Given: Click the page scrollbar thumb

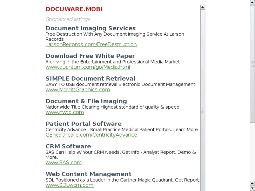Looking at the screenshot, I should click(x=253, y=64).
